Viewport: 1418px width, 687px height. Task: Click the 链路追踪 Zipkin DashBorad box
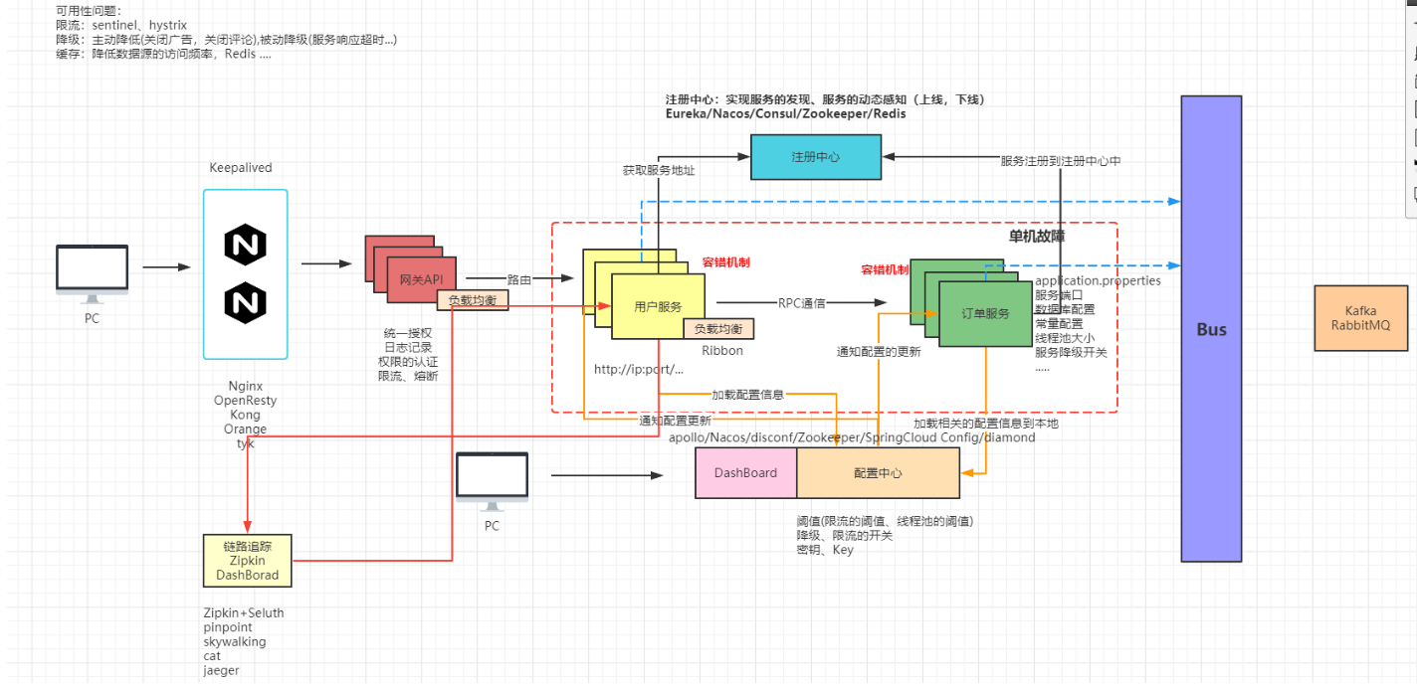tap(248, 561)
